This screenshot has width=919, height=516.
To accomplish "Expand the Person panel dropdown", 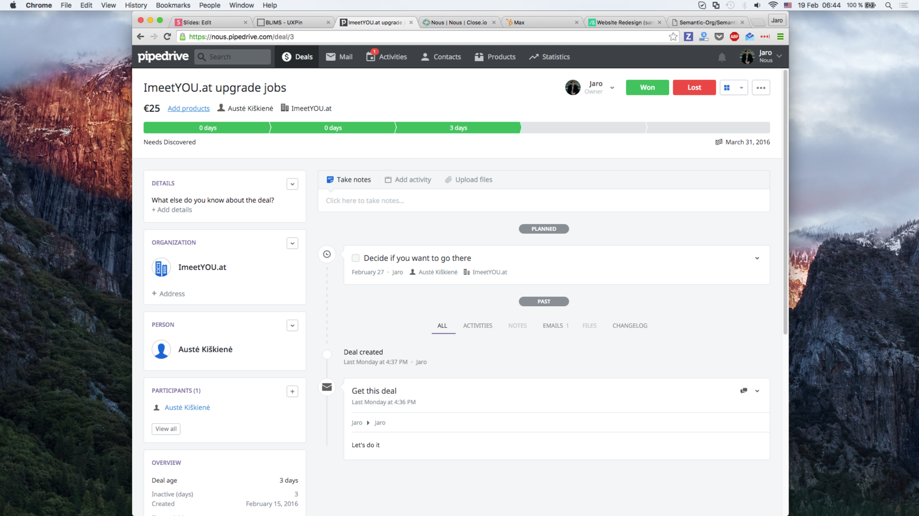I will coord(292,326).
